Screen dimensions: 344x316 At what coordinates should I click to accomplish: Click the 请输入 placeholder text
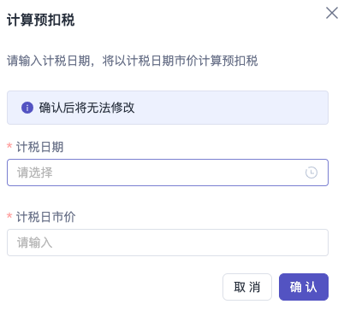tap(35, 243)
